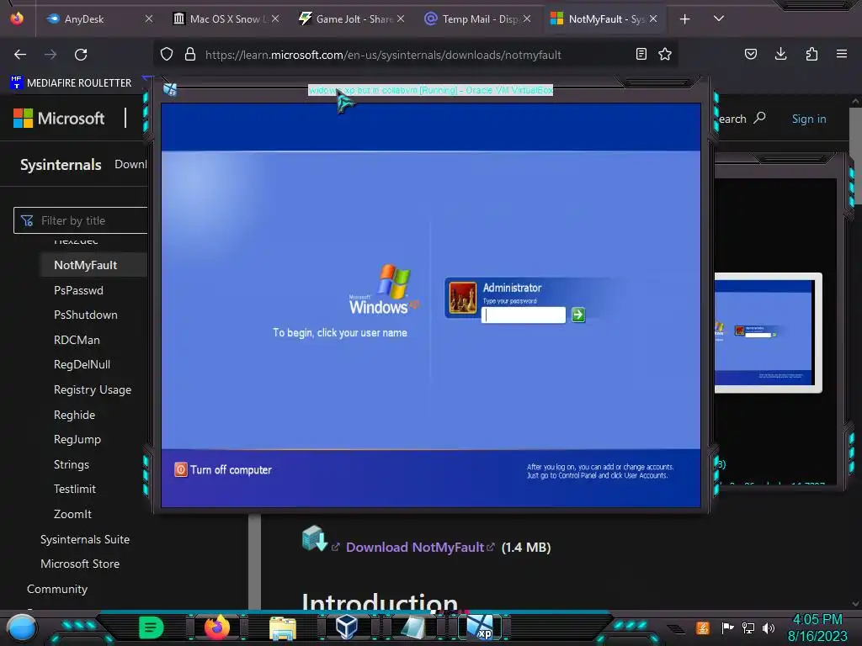Open RDCMan in the sidebar
Screen dimensions: 862x646
pos(77,340)
